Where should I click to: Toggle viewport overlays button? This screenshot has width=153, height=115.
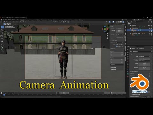113,22
